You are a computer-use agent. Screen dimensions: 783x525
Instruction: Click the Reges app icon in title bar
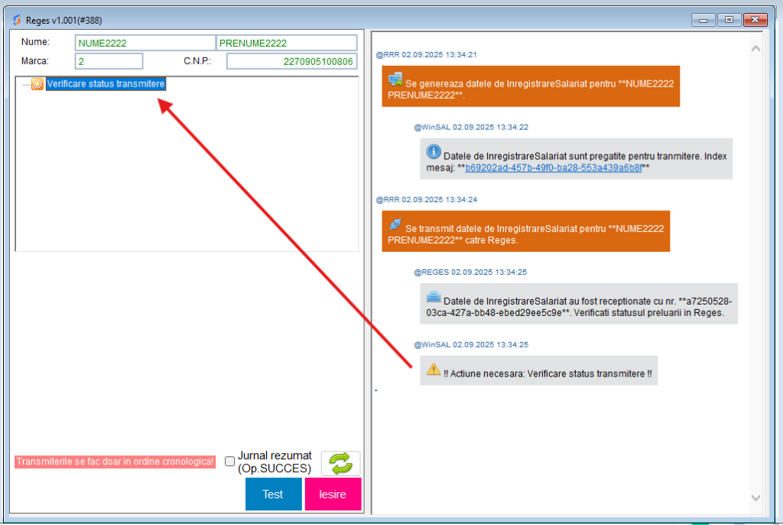(17, 20)
